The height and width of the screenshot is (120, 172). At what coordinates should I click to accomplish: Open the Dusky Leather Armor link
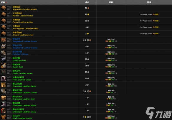(x=22, y=73)
